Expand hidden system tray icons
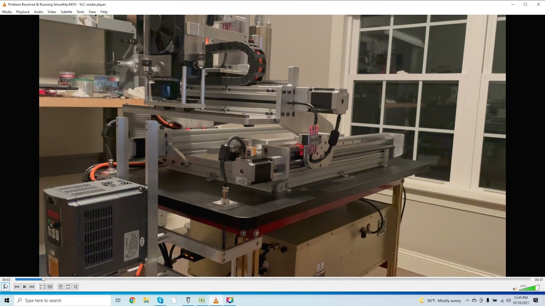Image resolution: width=545 pixels, height=306 pixels. click(x=467, y=300)
